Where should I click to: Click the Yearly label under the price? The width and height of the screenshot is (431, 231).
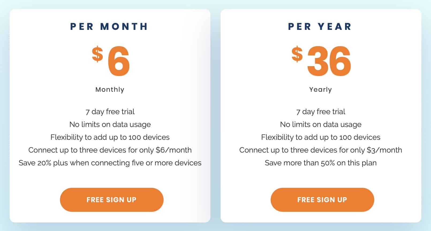pyautogui.click(x=320, y=90)
